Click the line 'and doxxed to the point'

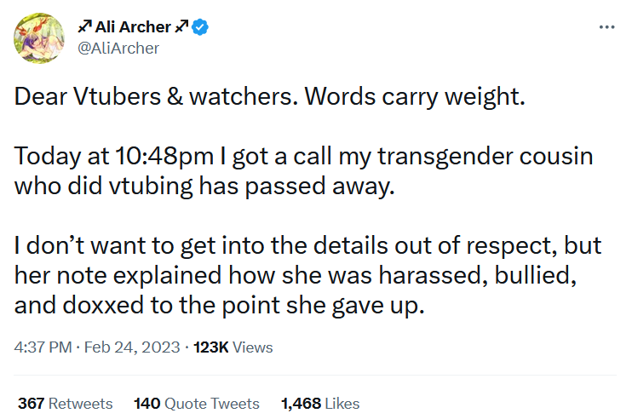219,306
